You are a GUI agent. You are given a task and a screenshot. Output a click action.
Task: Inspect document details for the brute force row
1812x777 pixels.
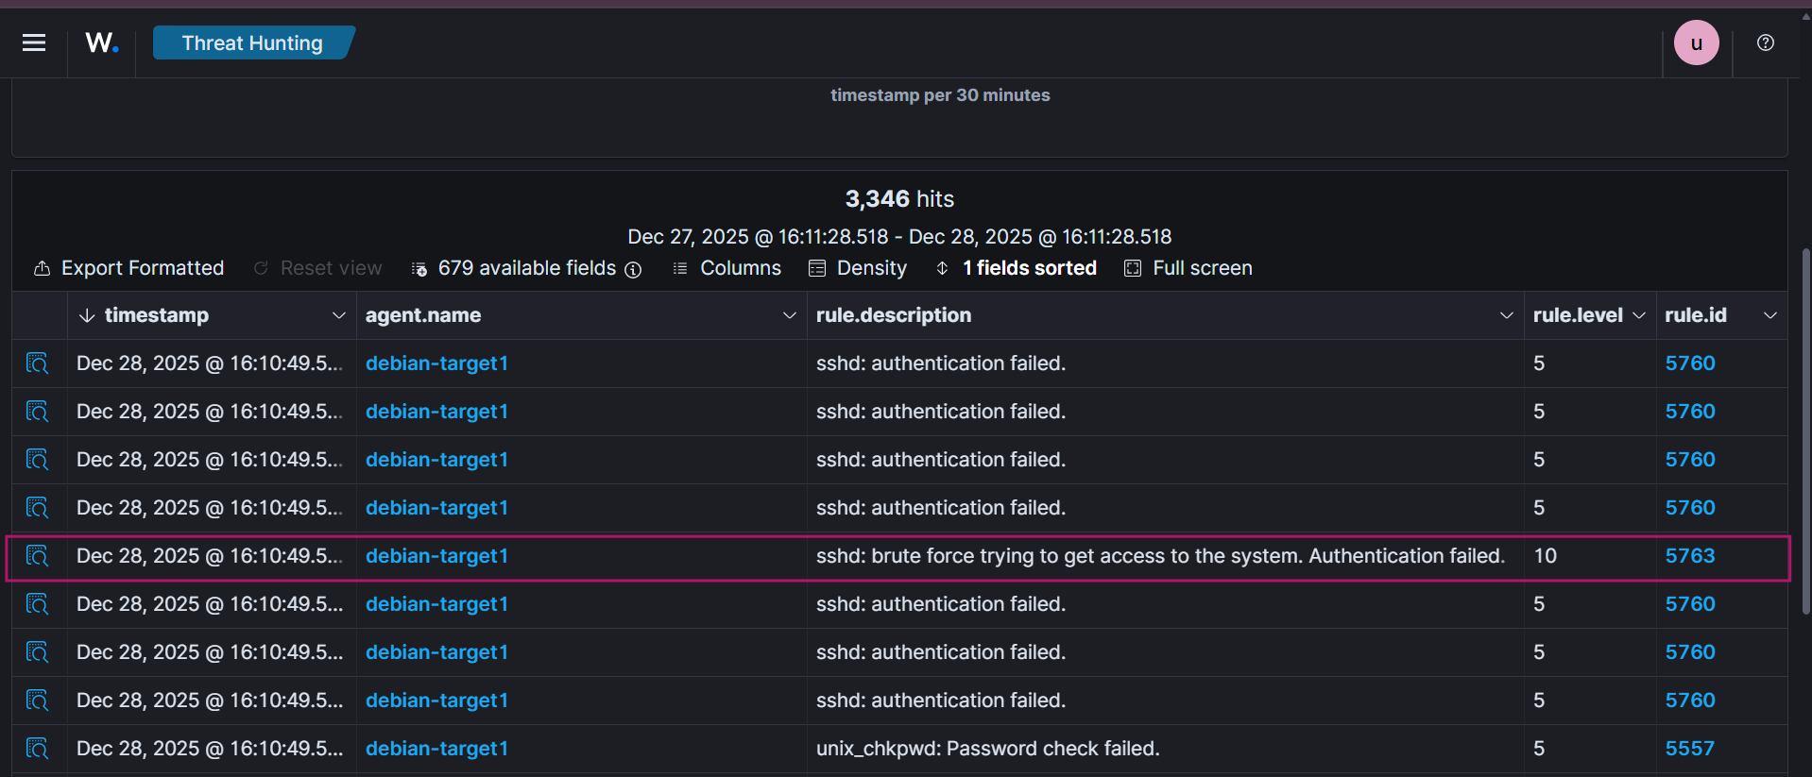37,556
